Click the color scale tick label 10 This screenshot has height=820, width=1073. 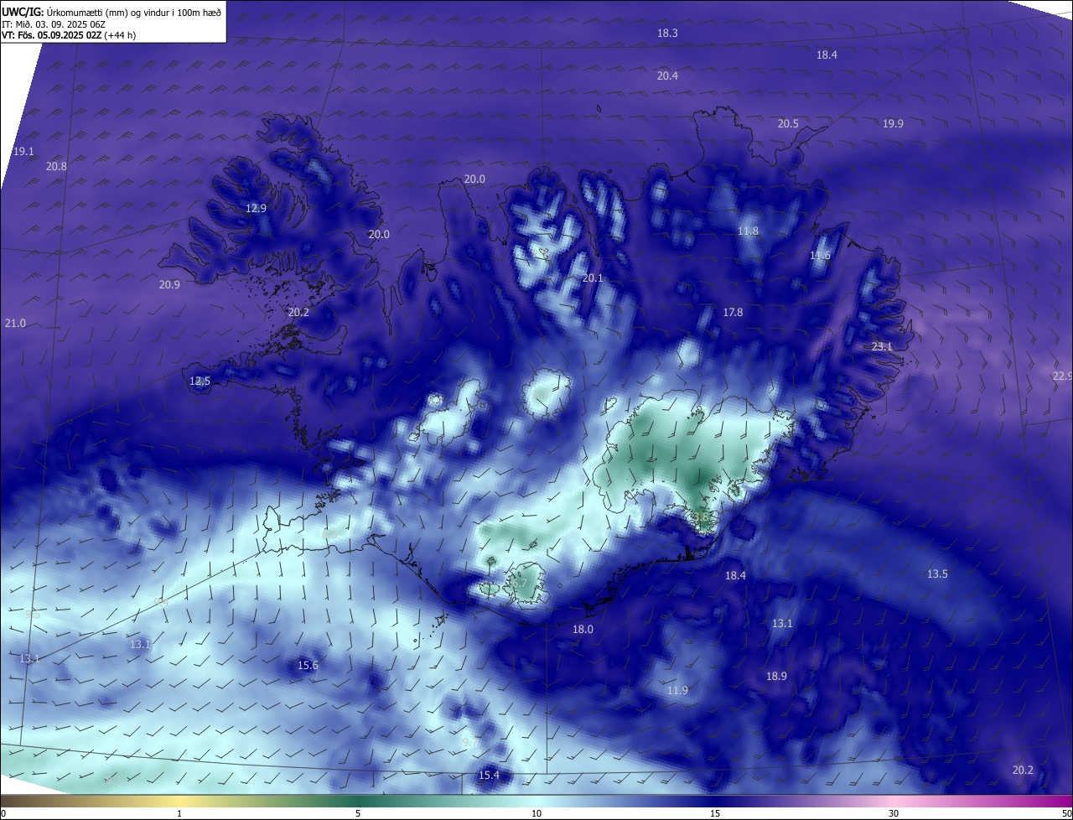click(536, 813)
